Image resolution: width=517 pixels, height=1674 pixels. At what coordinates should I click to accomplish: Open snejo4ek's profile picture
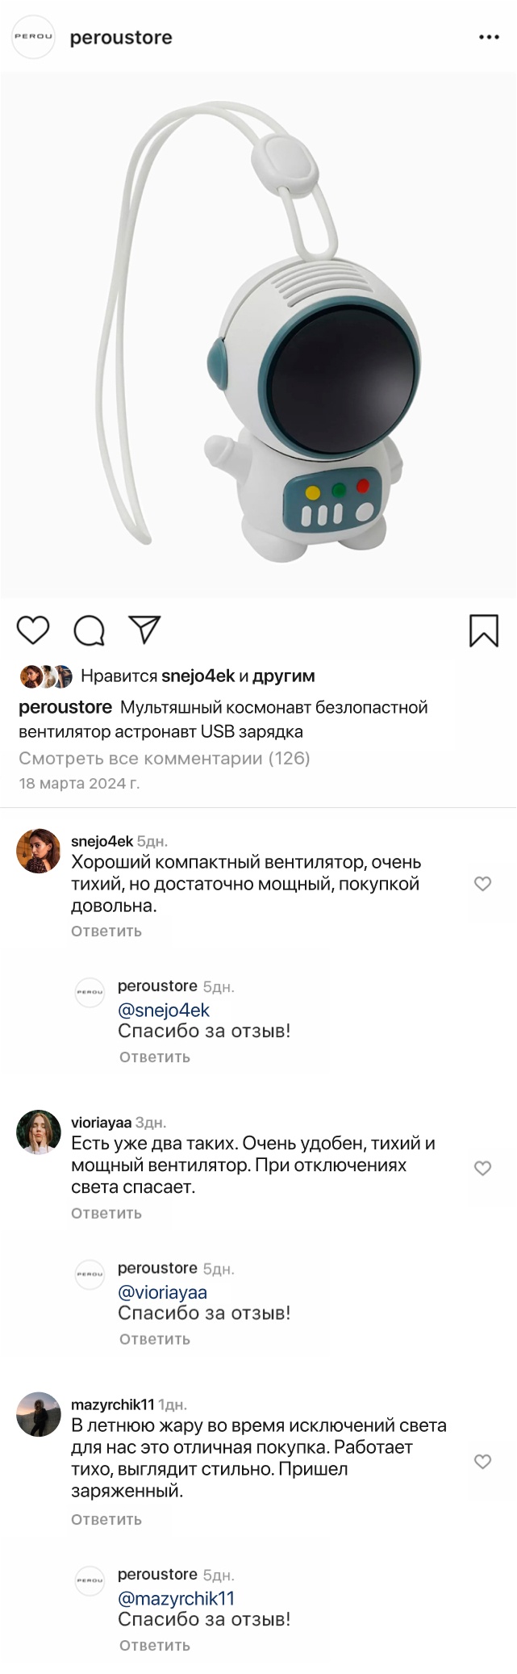[x=39, y=851]
